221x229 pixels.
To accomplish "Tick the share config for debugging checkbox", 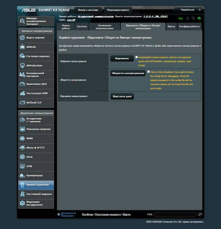I will (148, 72).
